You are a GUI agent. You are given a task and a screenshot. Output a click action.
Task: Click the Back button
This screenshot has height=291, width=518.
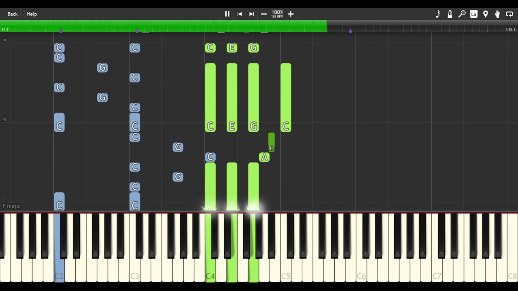coord(13,14)
